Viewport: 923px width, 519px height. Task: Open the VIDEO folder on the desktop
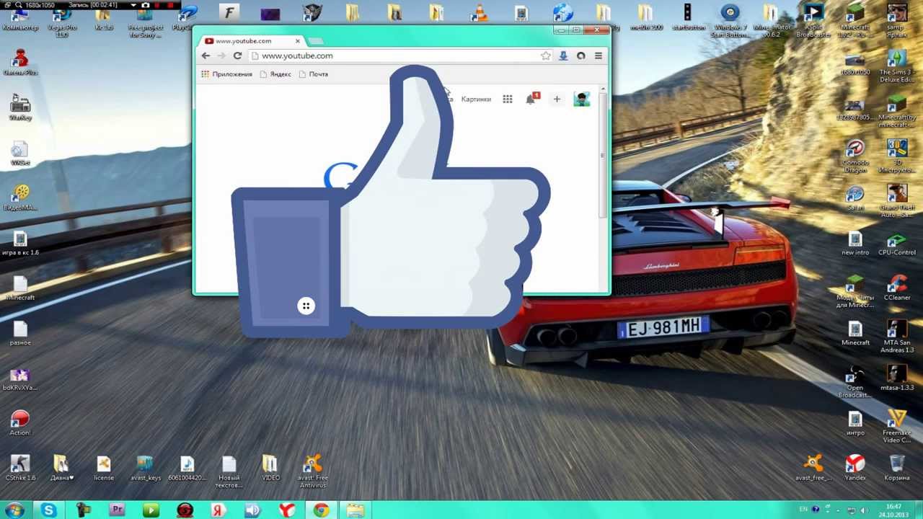270,467
